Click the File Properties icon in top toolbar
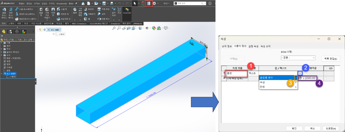This screenshot has width=345, height=132. [149, 4]
